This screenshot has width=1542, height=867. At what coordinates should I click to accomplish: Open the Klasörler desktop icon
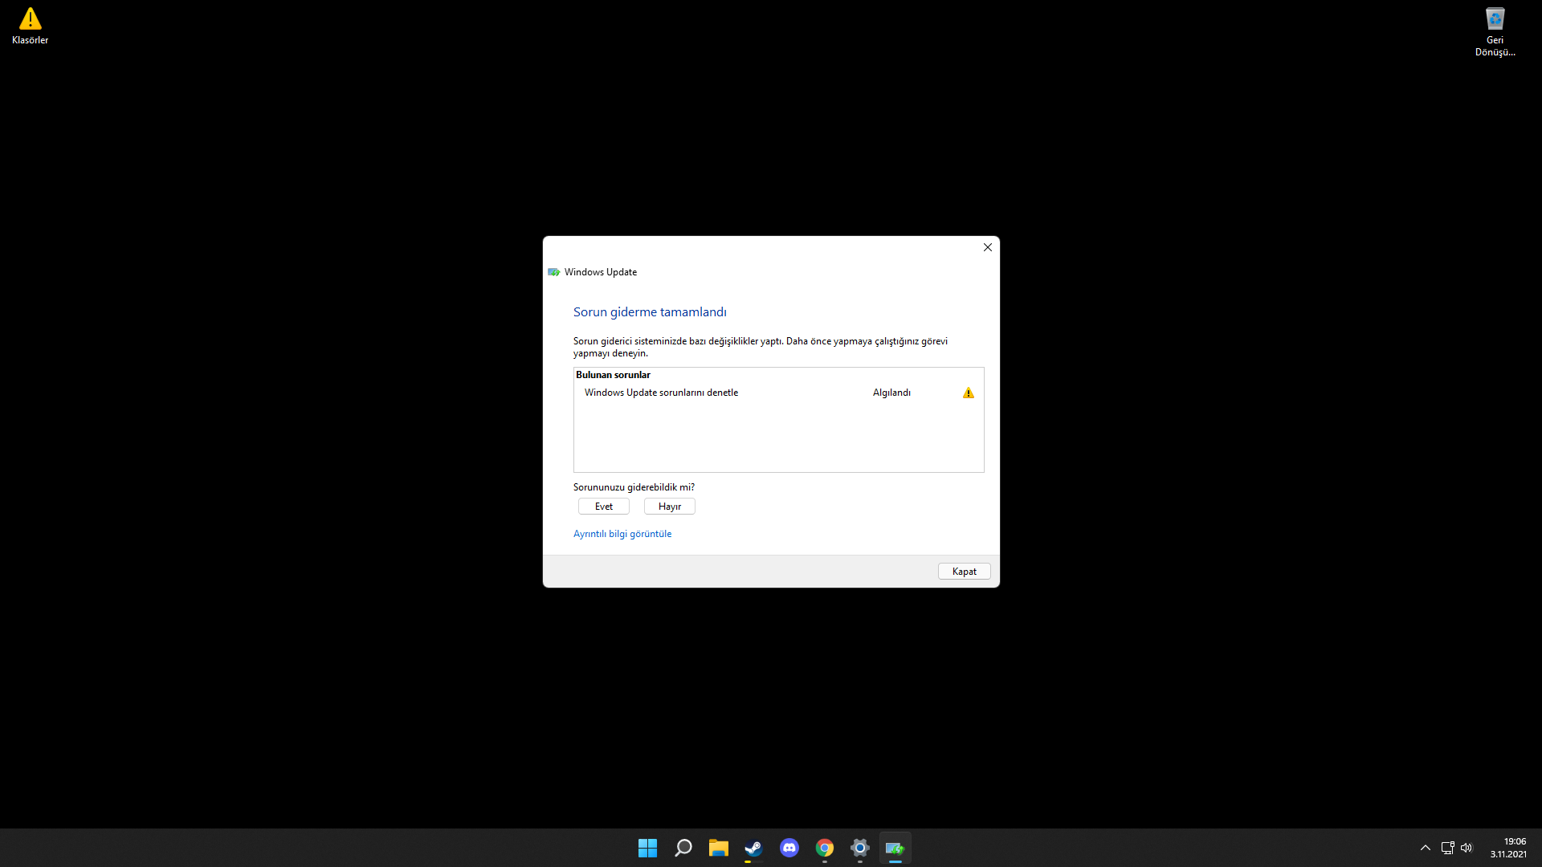click(30, 25)
